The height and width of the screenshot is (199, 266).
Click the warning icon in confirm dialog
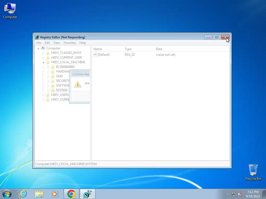tap(78, 84)
